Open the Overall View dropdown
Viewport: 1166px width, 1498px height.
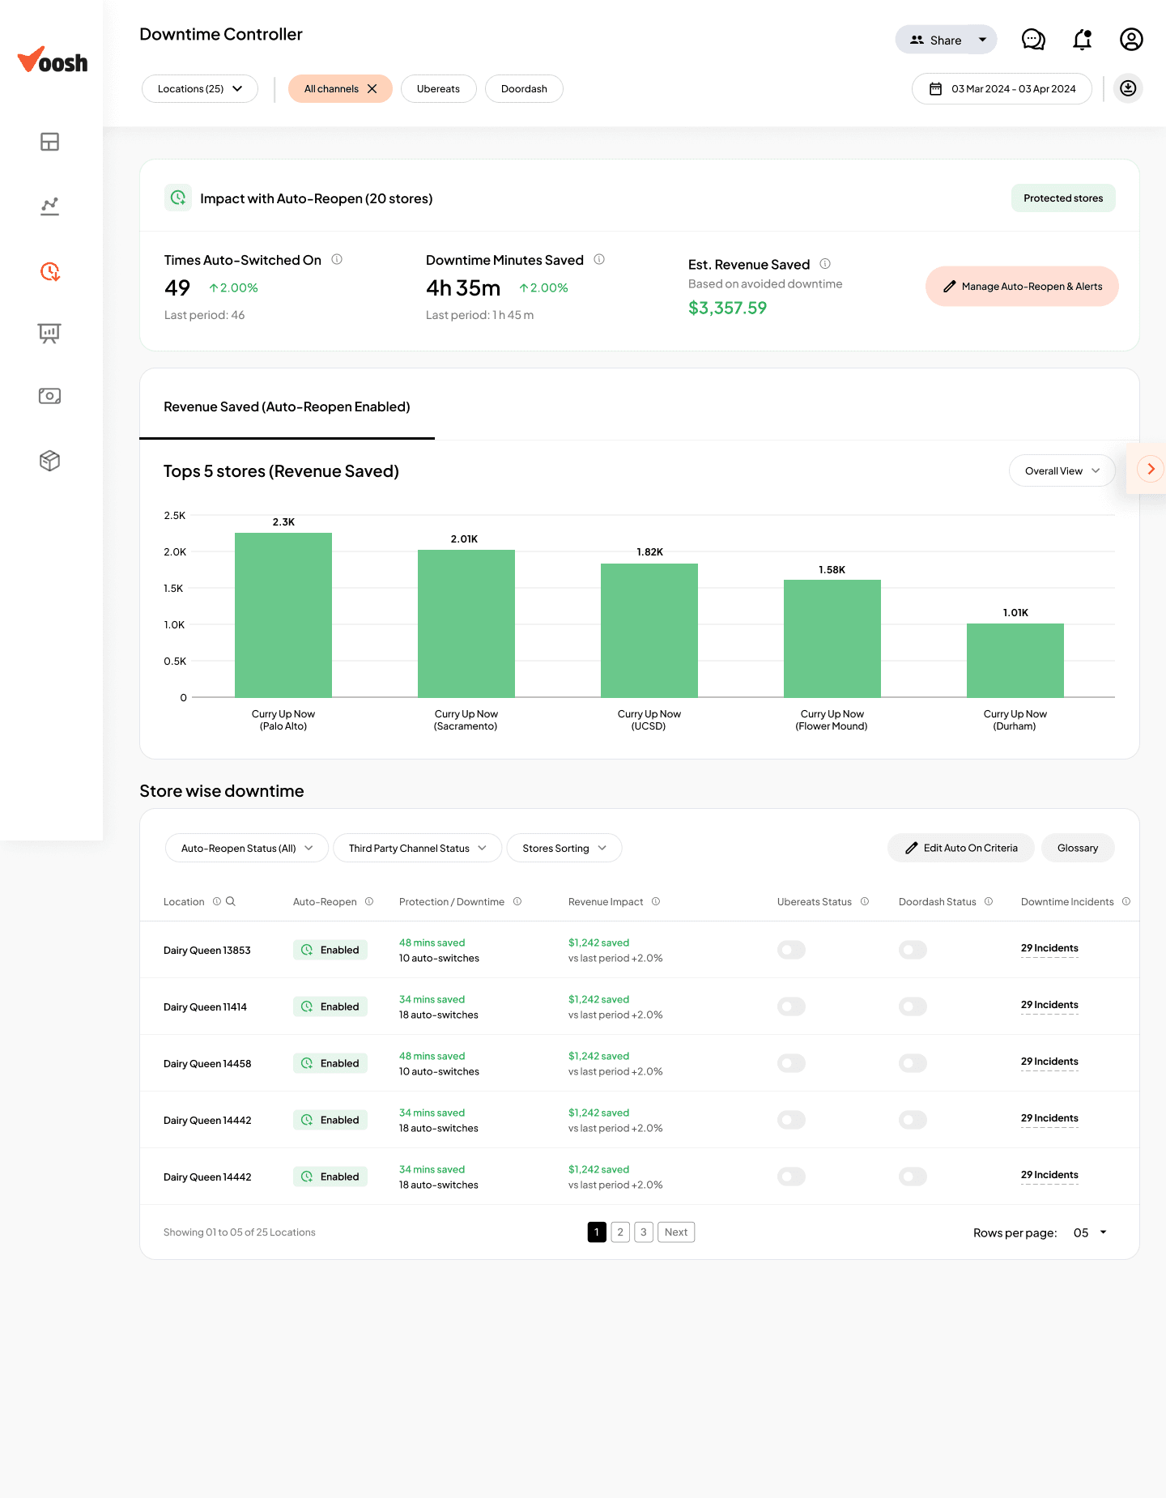[1062, 470]
